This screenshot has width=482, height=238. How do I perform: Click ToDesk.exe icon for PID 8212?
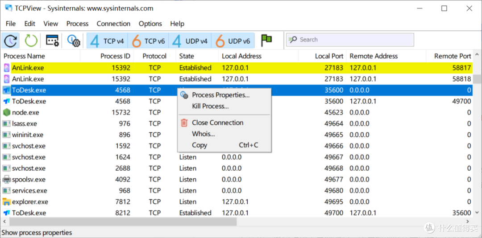[6, 213]
